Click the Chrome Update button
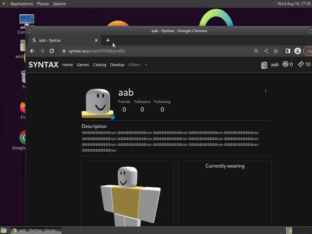 (x=308, y=51)
